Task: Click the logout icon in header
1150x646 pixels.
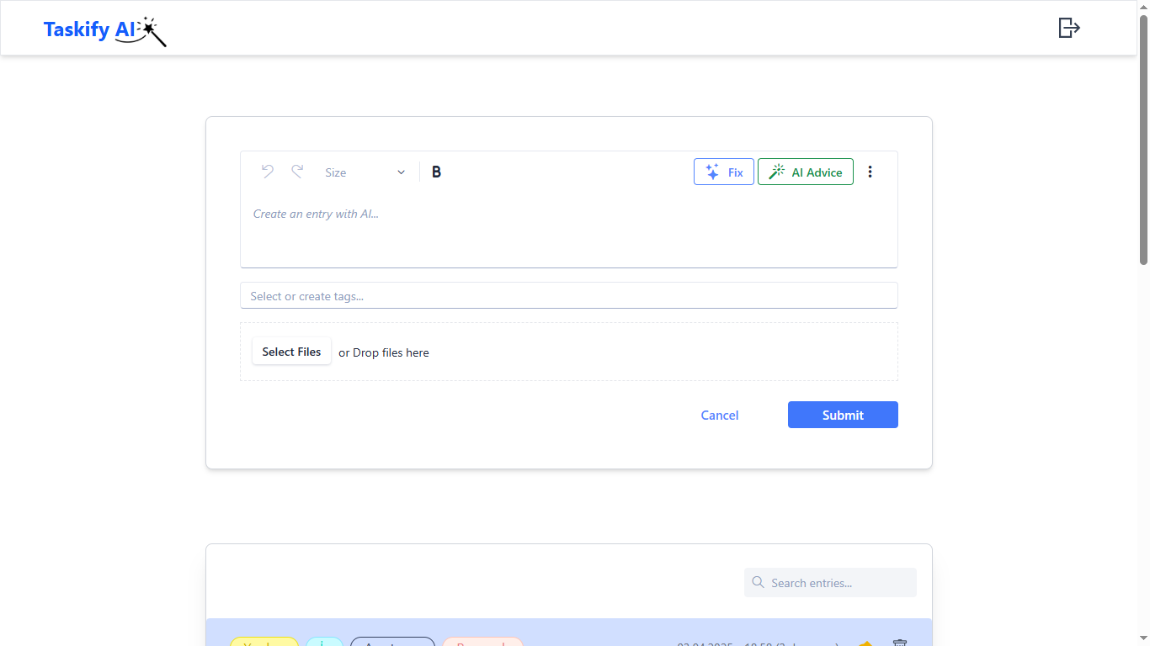Action: tap(1068, 28)
